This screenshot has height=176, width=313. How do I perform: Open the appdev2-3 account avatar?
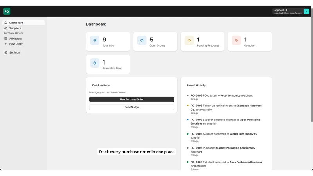tap(306, 11)
